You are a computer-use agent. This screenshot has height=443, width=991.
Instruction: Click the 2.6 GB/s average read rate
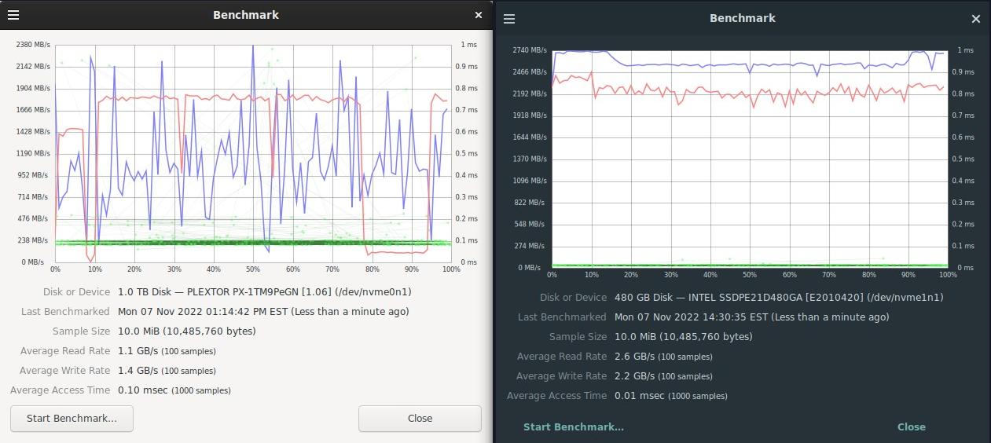663,357
